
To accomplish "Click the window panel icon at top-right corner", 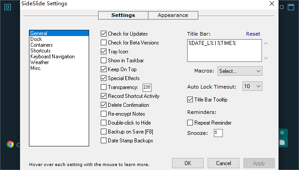I will [291, 7].
